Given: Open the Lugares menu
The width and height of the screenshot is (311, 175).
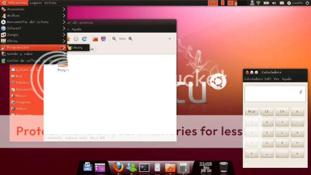Looking at the screenshot, I should (x=36, y=3).
